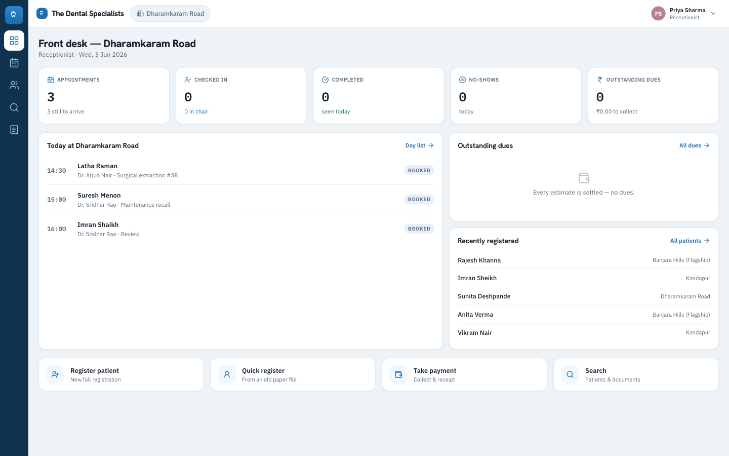Click the add-person icon on Register patient
The width and height of the screenshot is (729, 456).
(x=55, y=374)
